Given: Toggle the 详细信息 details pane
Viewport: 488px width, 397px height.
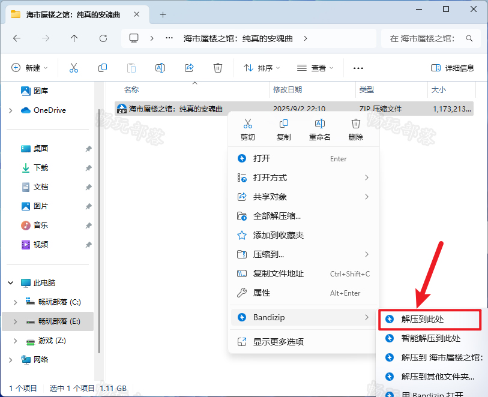Looking at the screenshot, I should click(453, 68).
